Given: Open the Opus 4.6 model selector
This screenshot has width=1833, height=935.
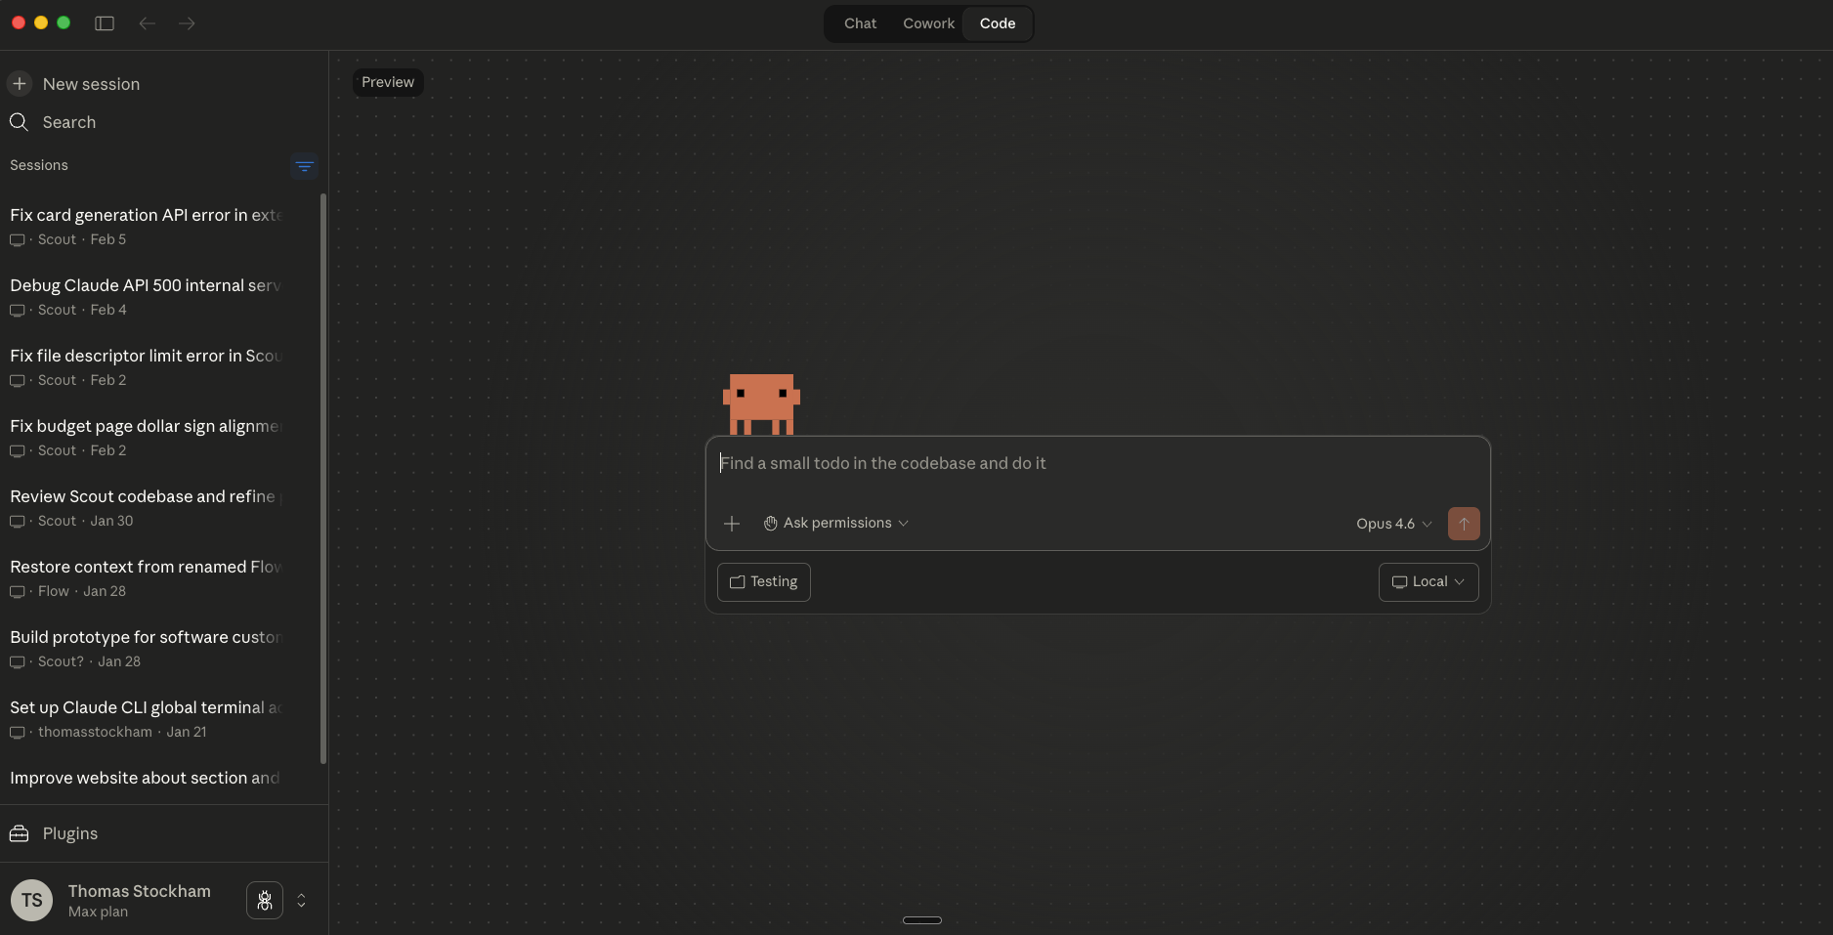Looking at the screenshot, I should [x=1393, y=524].
